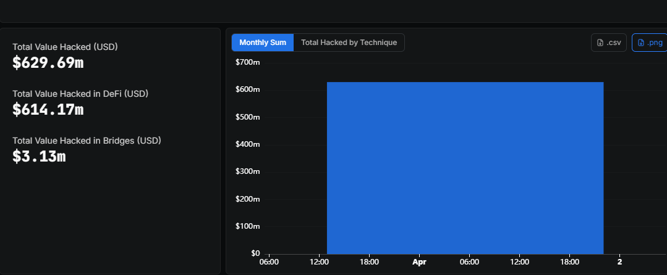The width and height of the screenshot is (667, 275).
Task: Click the Total Value Hacked in DeFi label
Action: click(x=80, y=94)
